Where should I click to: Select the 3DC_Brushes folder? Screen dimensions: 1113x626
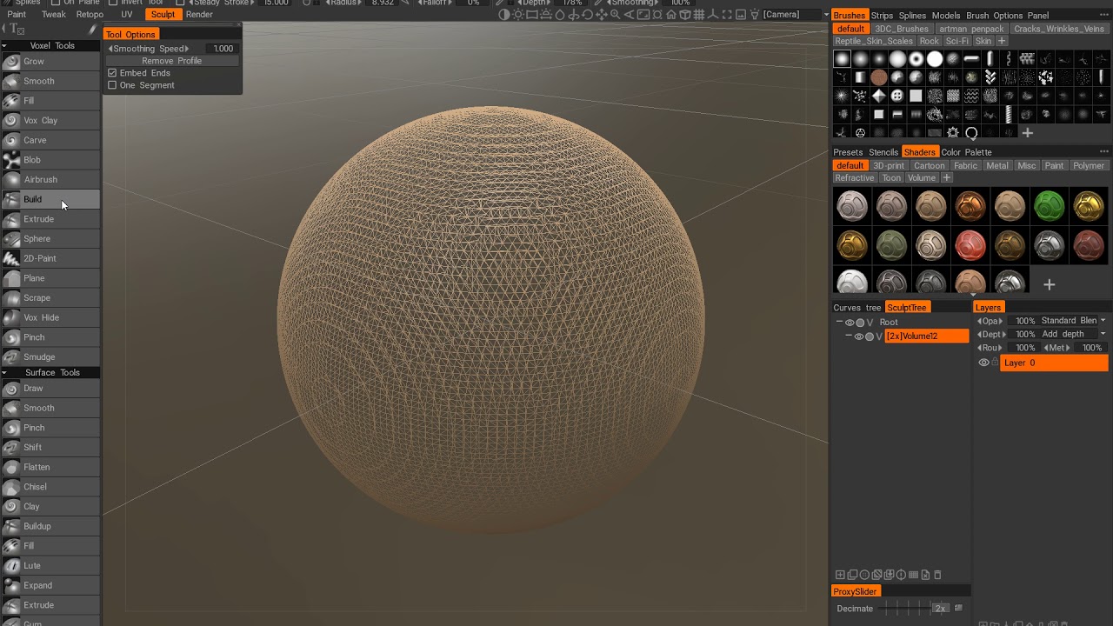point(902,29)
